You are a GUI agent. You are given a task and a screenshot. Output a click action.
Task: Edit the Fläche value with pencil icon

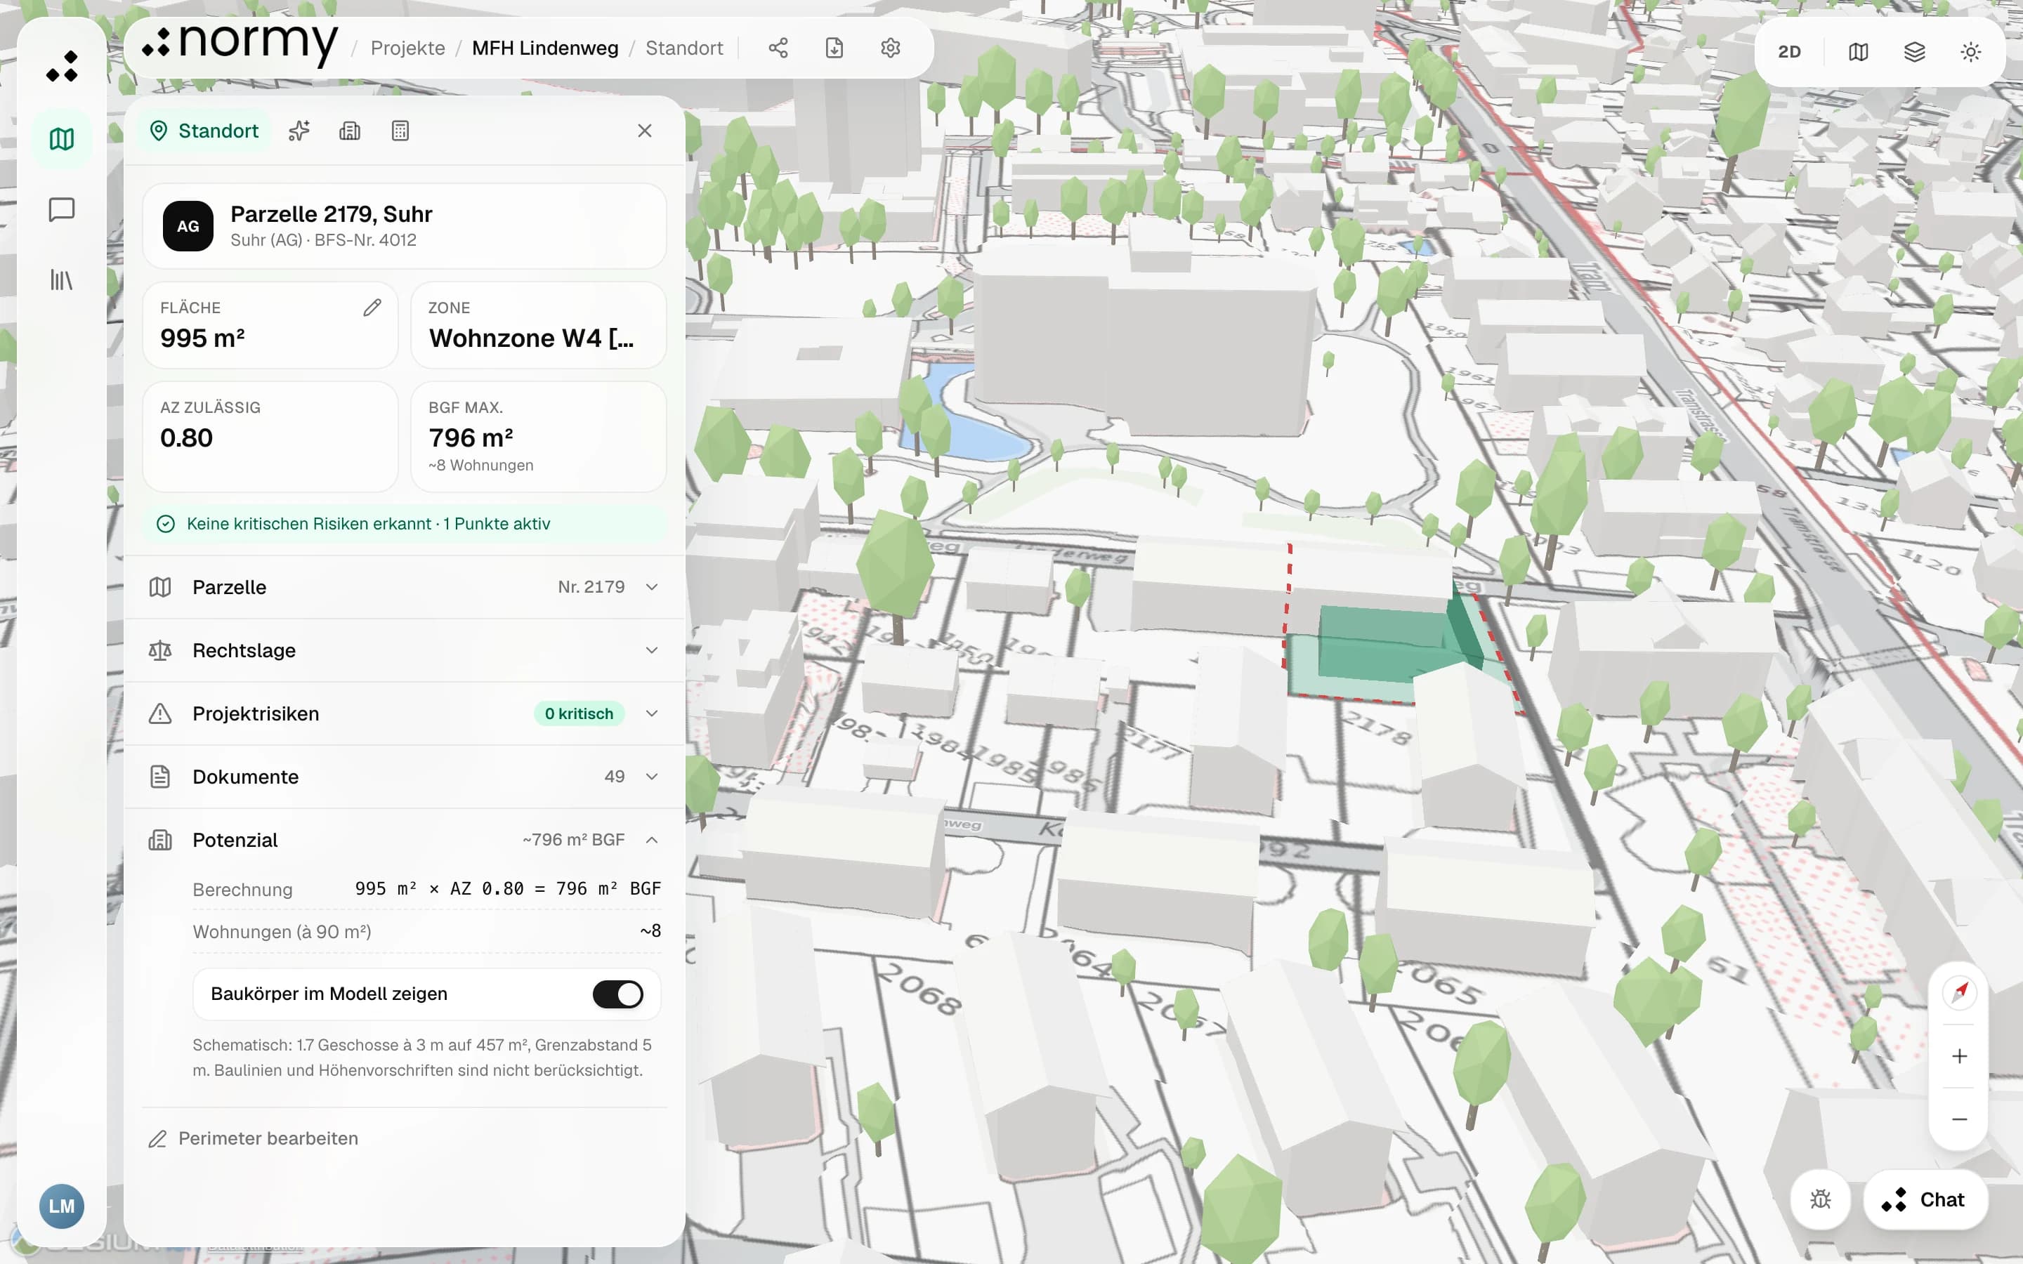[372, 308]
